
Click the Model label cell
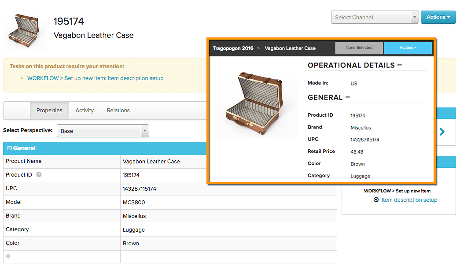[x=62, y=202]
